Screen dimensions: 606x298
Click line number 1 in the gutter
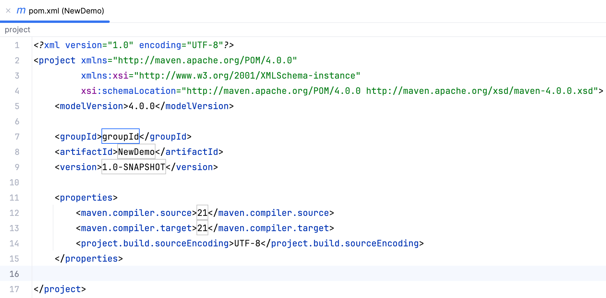pyautogui.click(x=17, y=45)
